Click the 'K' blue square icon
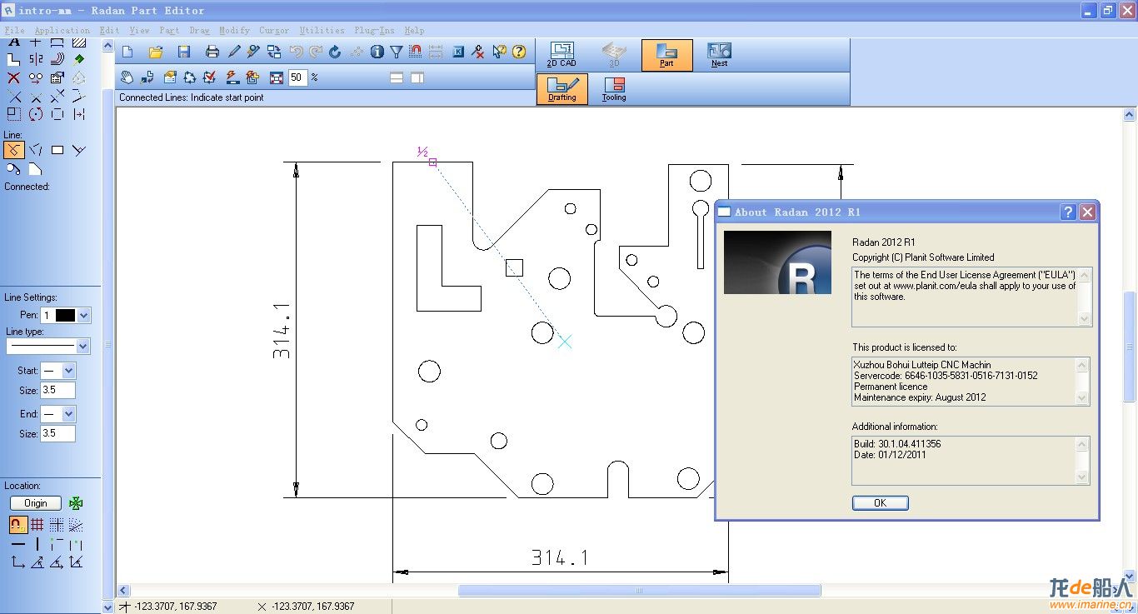This screenshot has width=1138, height=614. 458,52
